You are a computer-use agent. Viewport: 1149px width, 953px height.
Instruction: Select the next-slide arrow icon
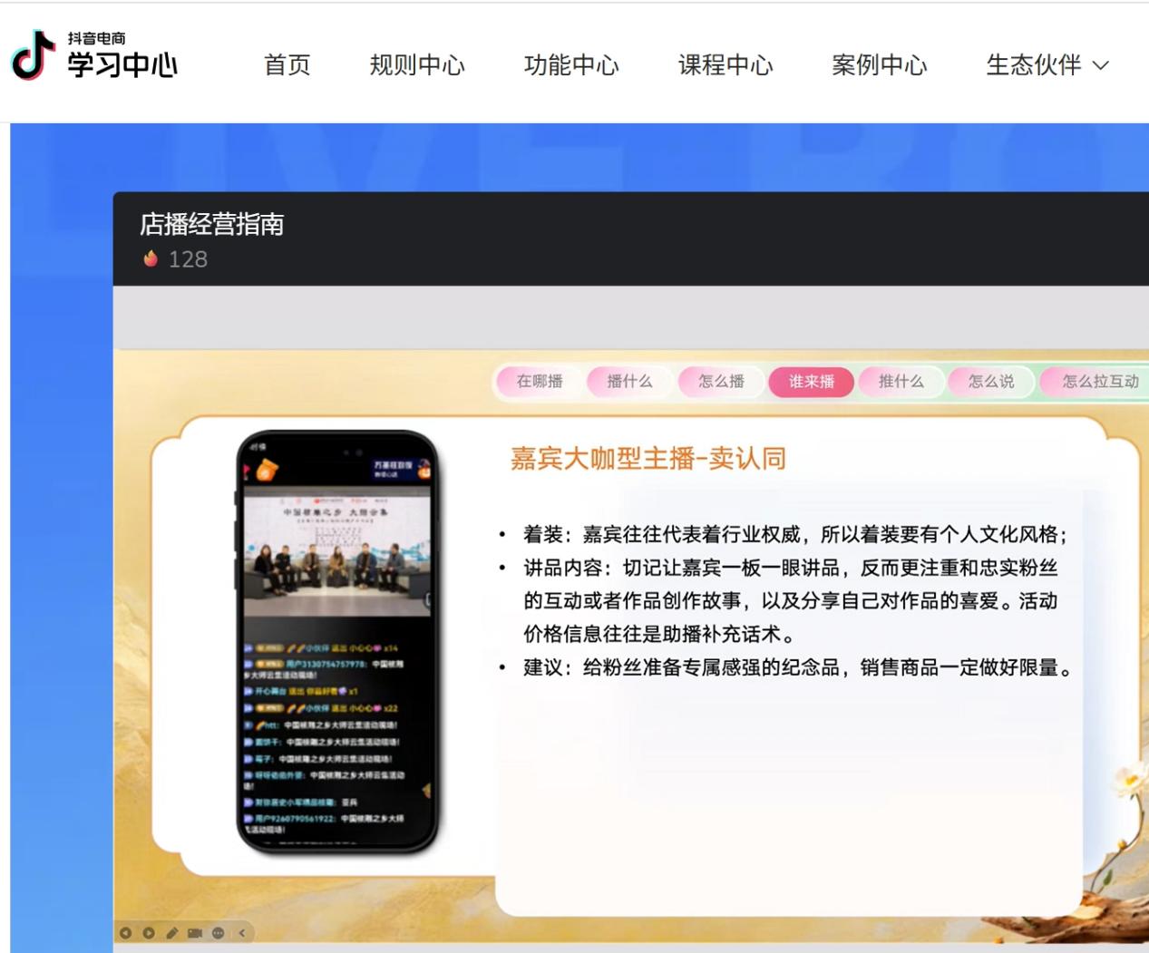[x=149, y=933]
